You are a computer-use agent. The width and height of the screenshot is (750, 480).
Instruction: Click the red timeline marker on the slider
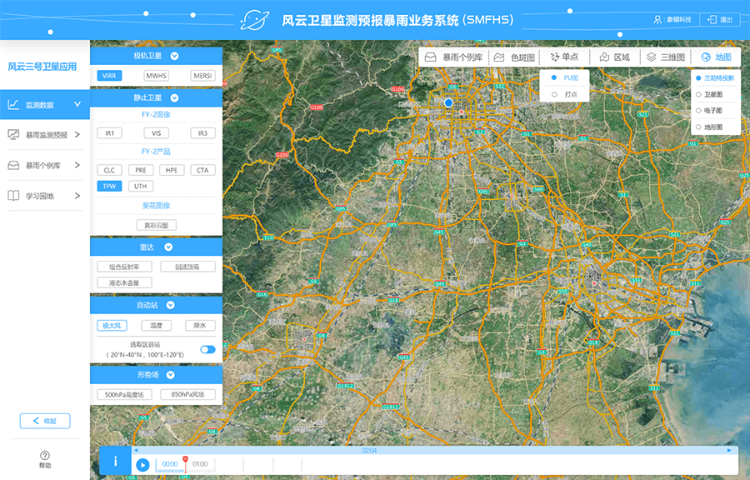pyautogui.click(x=185, y=459)
